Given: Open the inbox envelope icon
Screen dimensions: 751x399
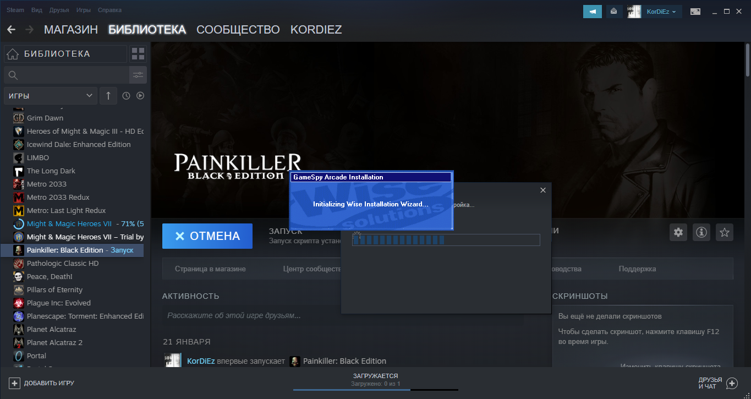Looking at the screenshot, I should [614, 11].
